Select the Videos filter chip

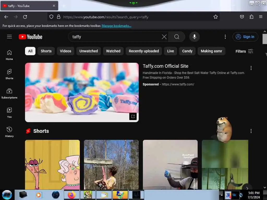click(x=65, y=51)
